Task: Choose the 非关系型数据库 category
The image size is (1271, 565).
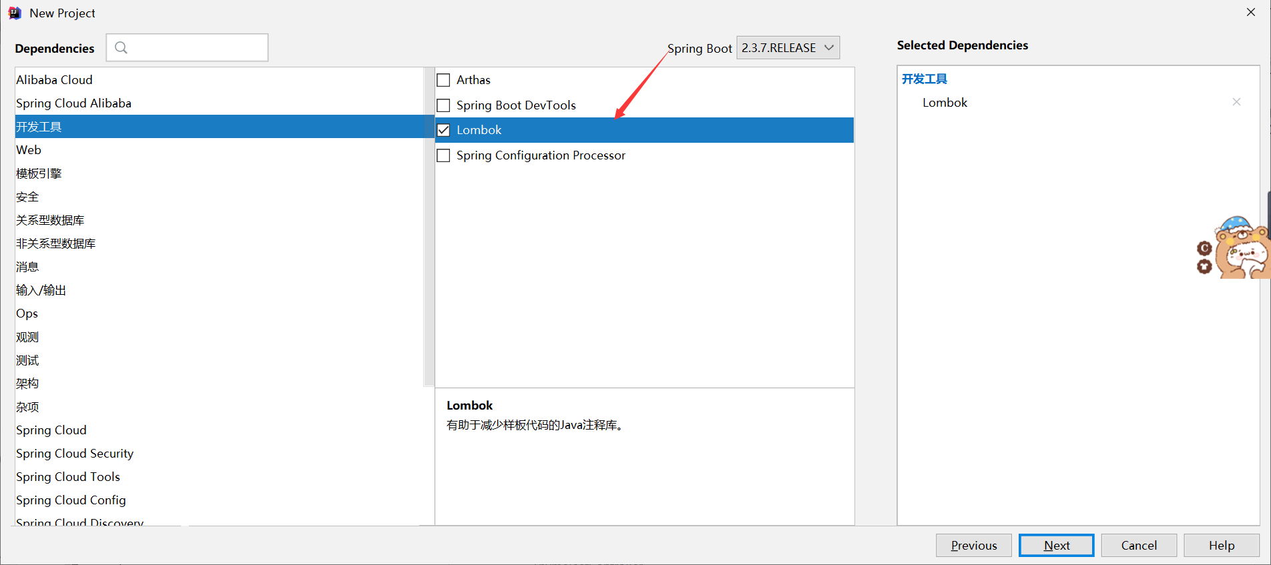Action: click(219, 243)
